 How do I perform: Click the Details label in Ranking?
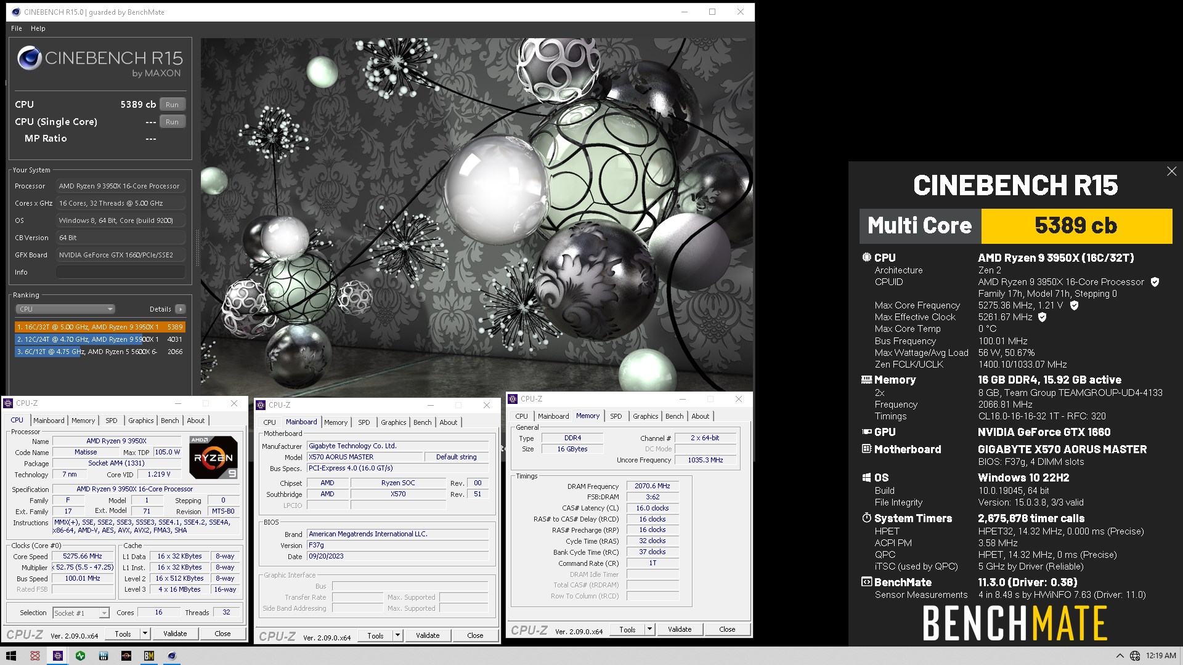(x=160, y=309)
